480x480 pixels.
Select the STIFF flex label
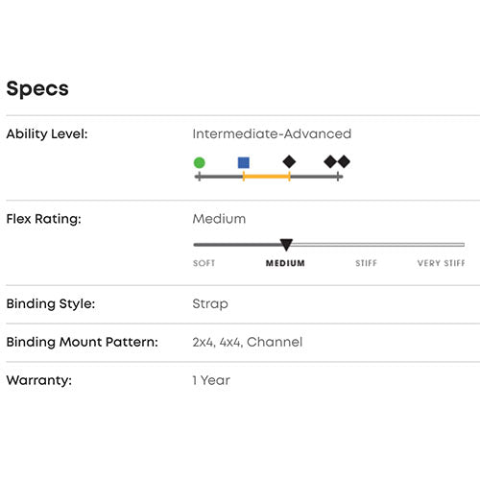(x=367, y=263)
